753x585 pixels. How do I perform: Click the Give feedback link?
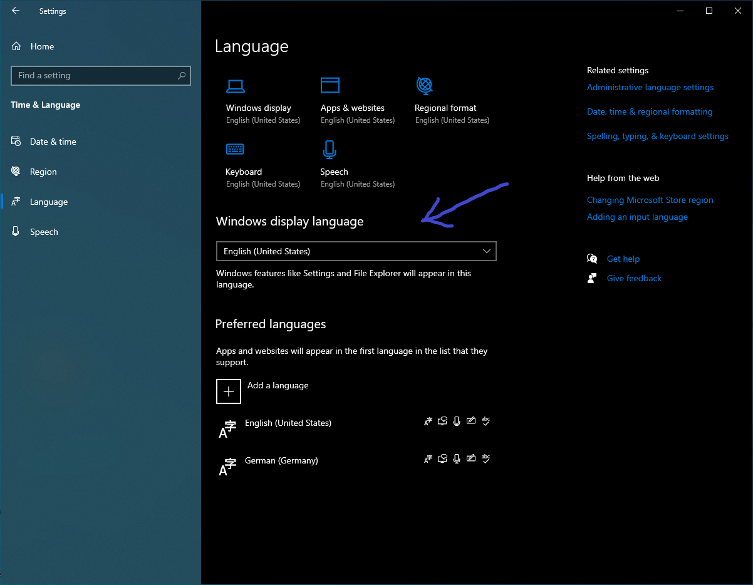pos(634,278)
